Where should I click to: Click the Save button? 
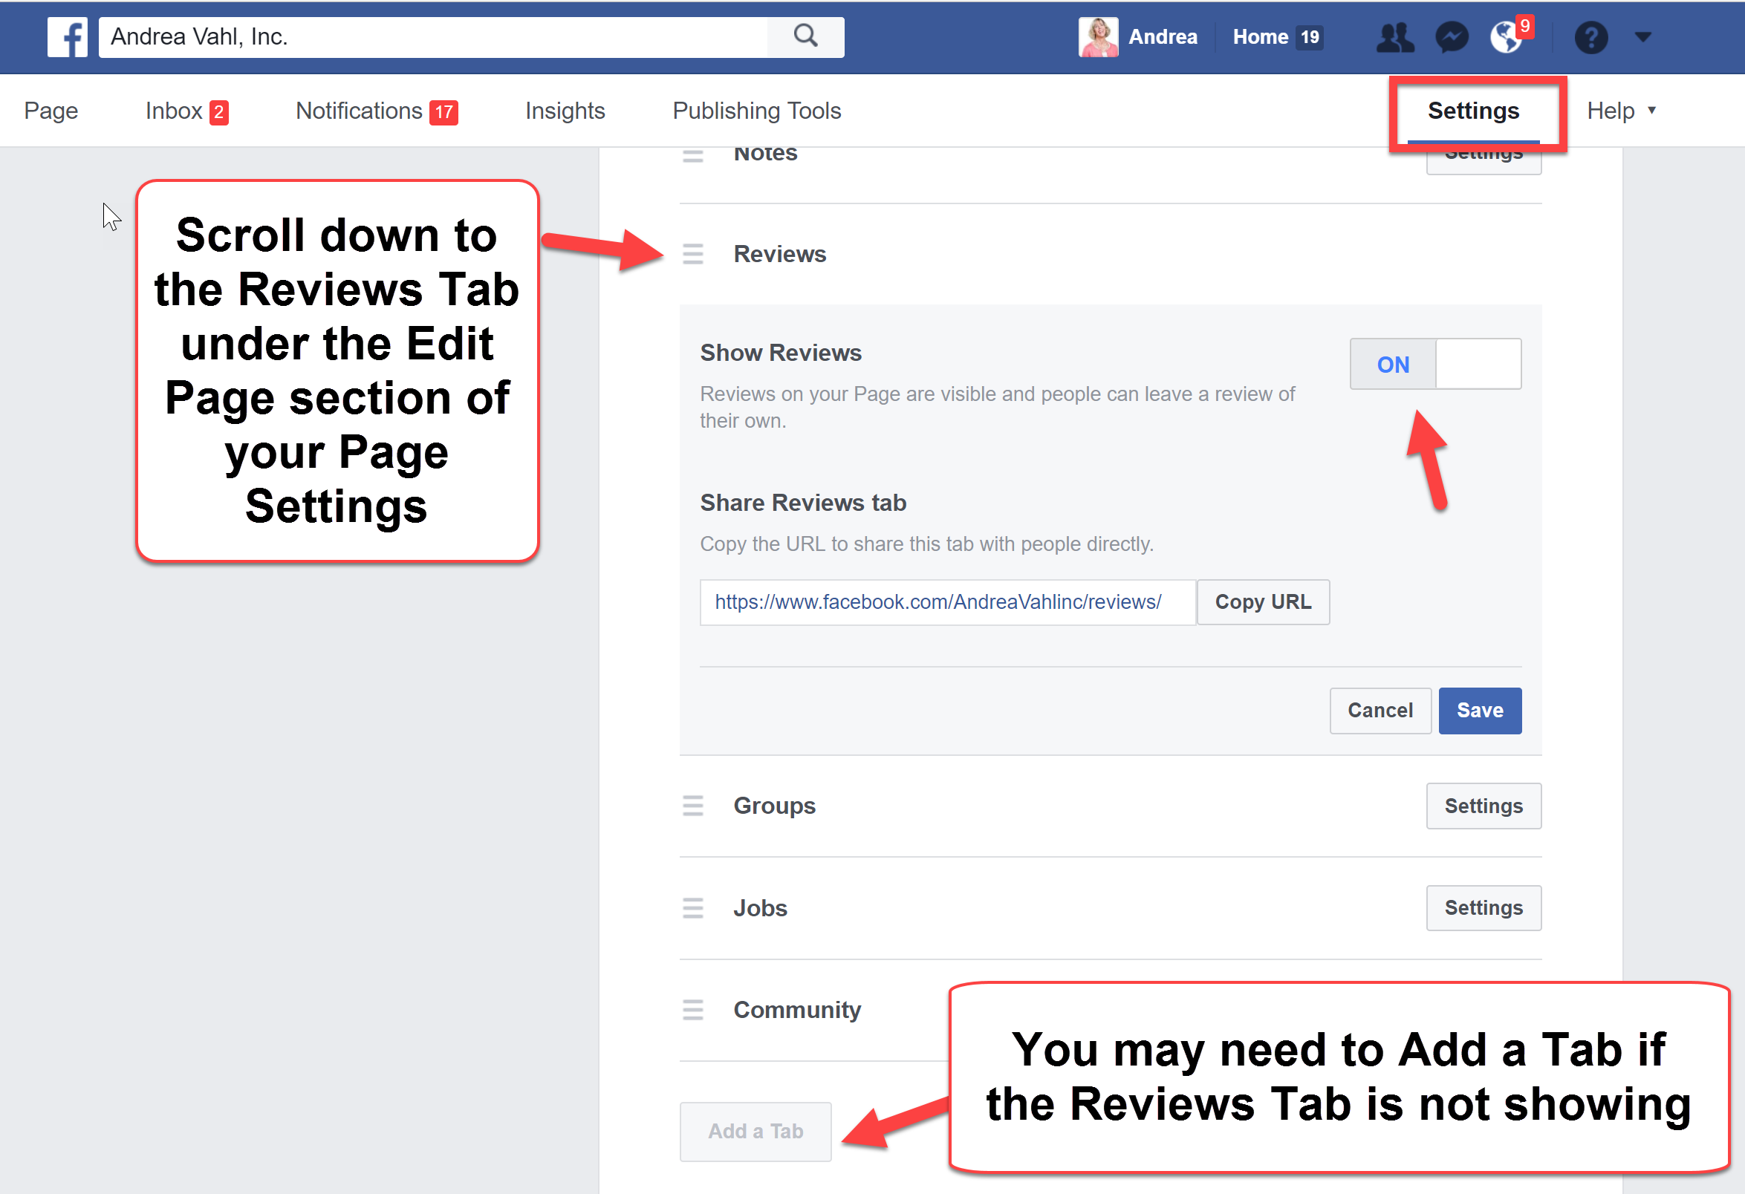[x=1480, y=709]
